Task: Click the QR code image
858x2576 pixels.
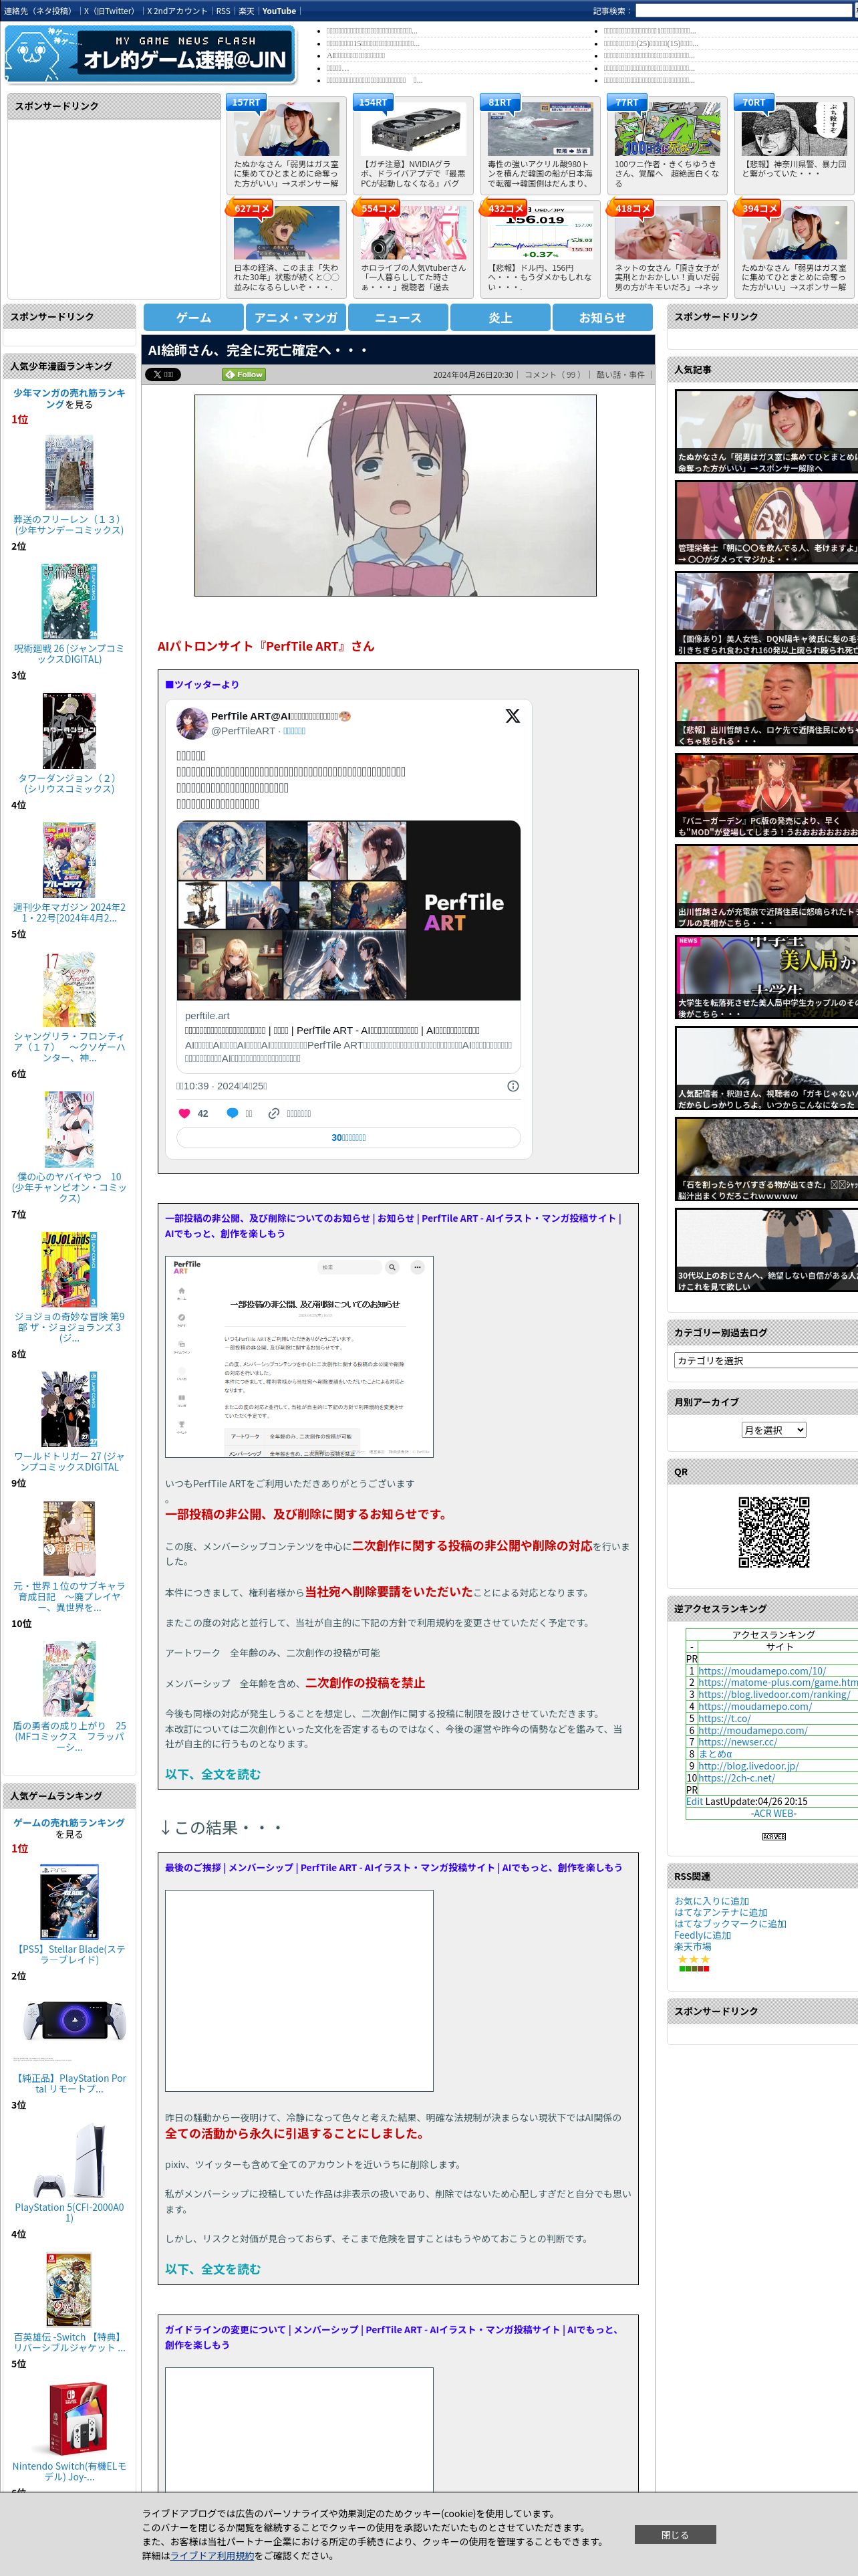Action: [773, 1532]
